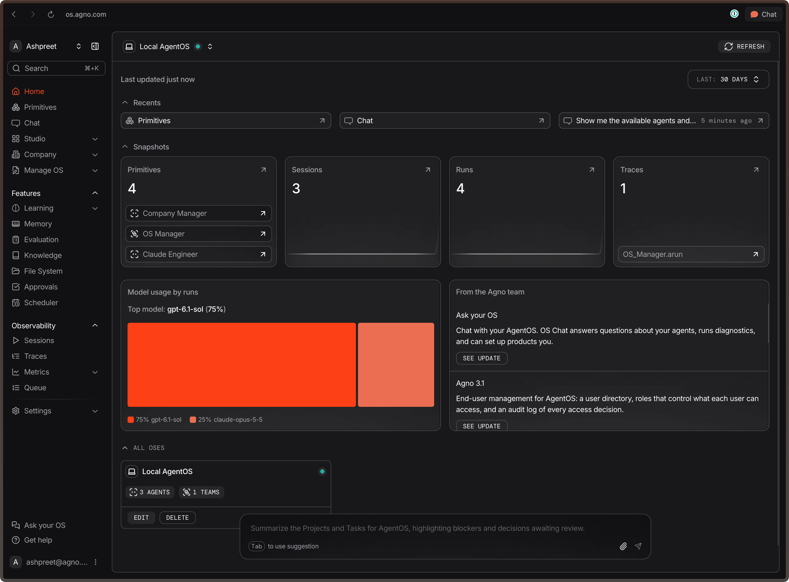The width and height of the screenshot is (789, 582).
Task: Click Edit on Local AgentOS card
Action: pos(141,518)
